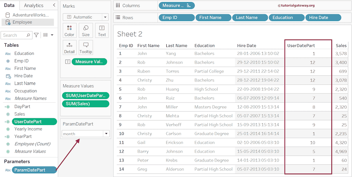The height and width of the screenshot is (177, 352).
Task: Click the Text mark card
Action: pyautogui.click(x=102, y=31)
